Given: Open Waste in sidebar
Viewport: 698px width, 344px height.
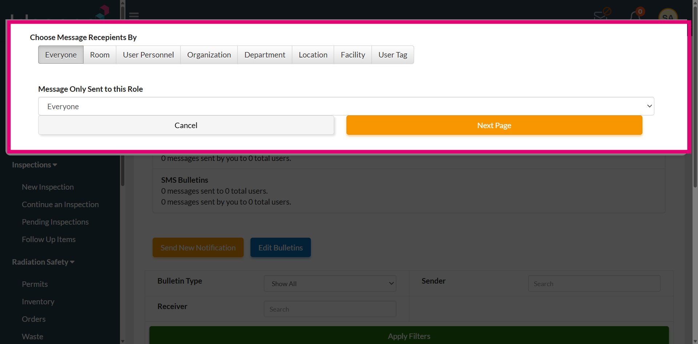Looking at the screenshot, I should click(x=32, y=337).
